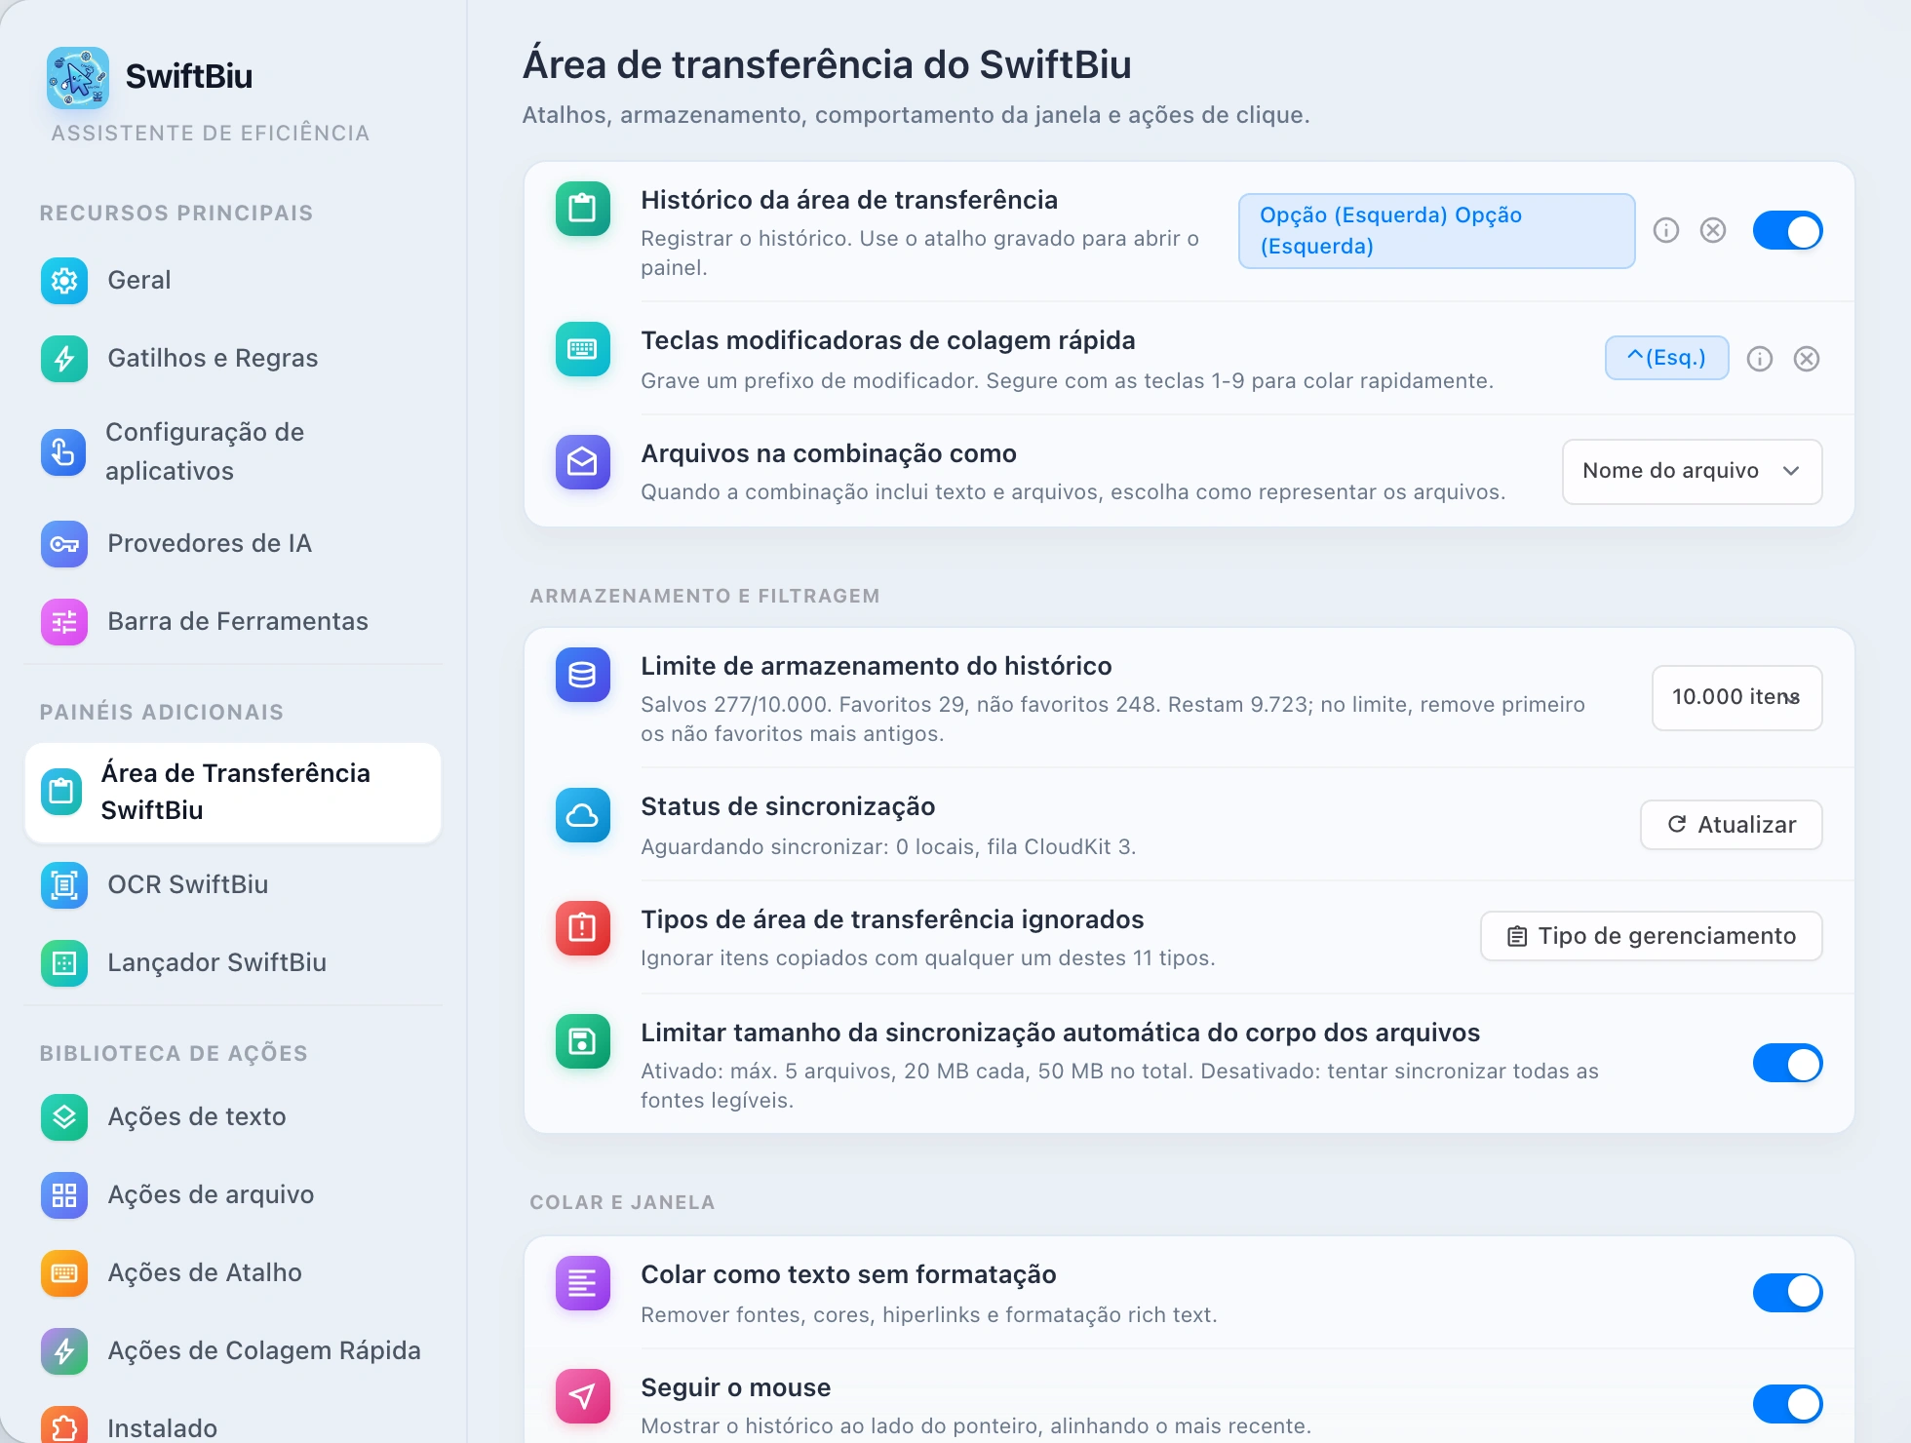Toggle the Seguir o mouse switch
The width and height of the screenshot is (1911, 1443).
[1787, 1405]
